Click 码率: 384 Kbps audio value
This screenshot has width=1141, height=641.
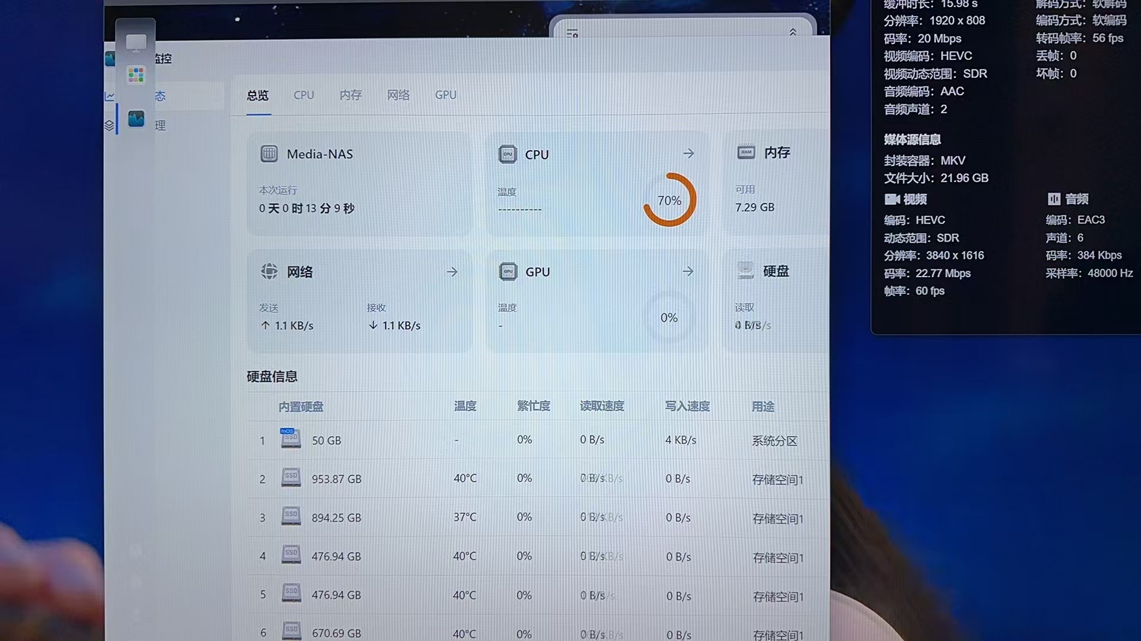click(1084, 255)
